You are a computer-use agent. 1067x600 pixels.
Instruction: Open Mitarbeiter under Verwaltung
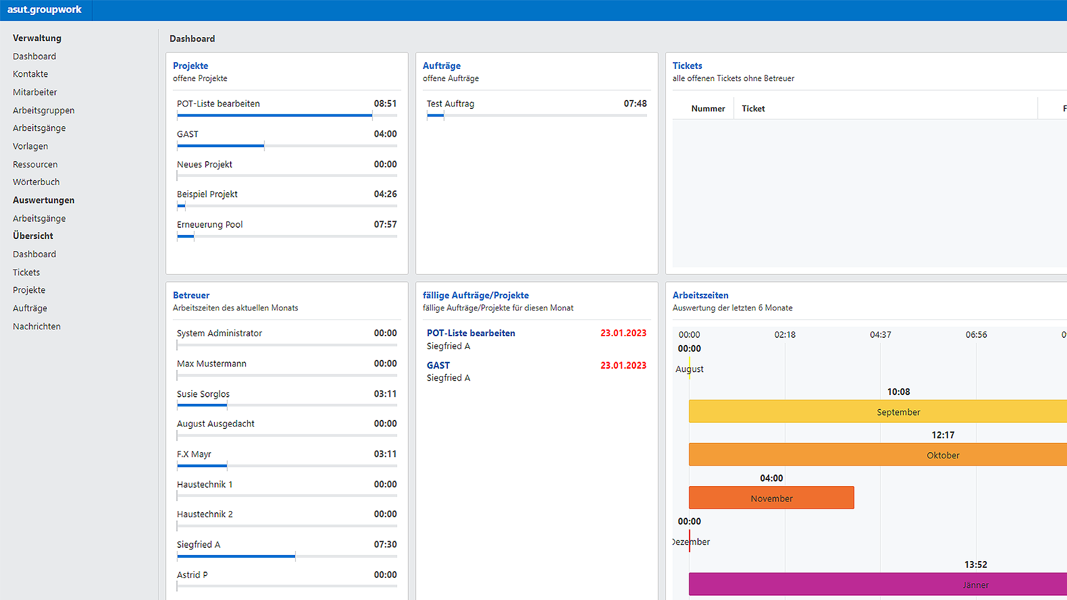[x=35, y=92]
